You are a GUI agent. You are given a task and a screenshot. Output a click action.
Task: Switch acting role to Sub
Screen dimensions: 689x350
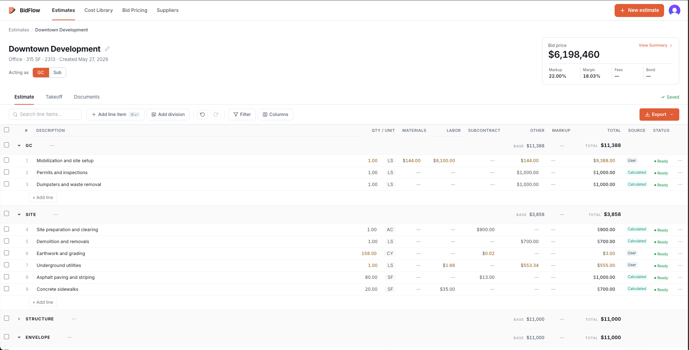(57, 73)
